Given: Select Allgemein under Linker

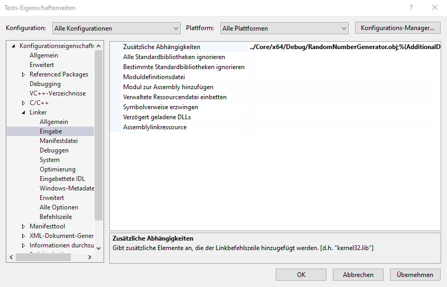Looking at the screenshot, I should [x=54, y=122].
